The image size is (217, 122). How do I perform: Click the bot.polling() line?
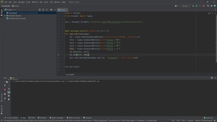72,67
